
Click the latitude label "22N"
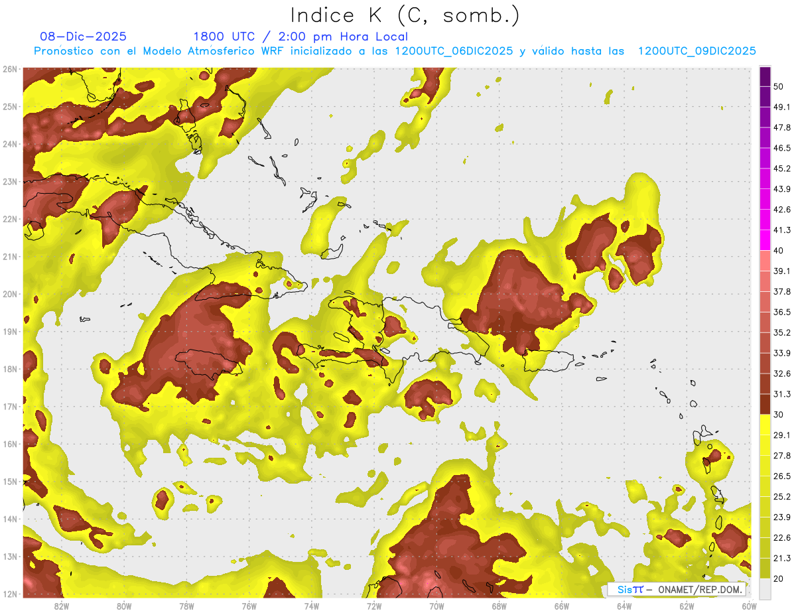[10, 219]
